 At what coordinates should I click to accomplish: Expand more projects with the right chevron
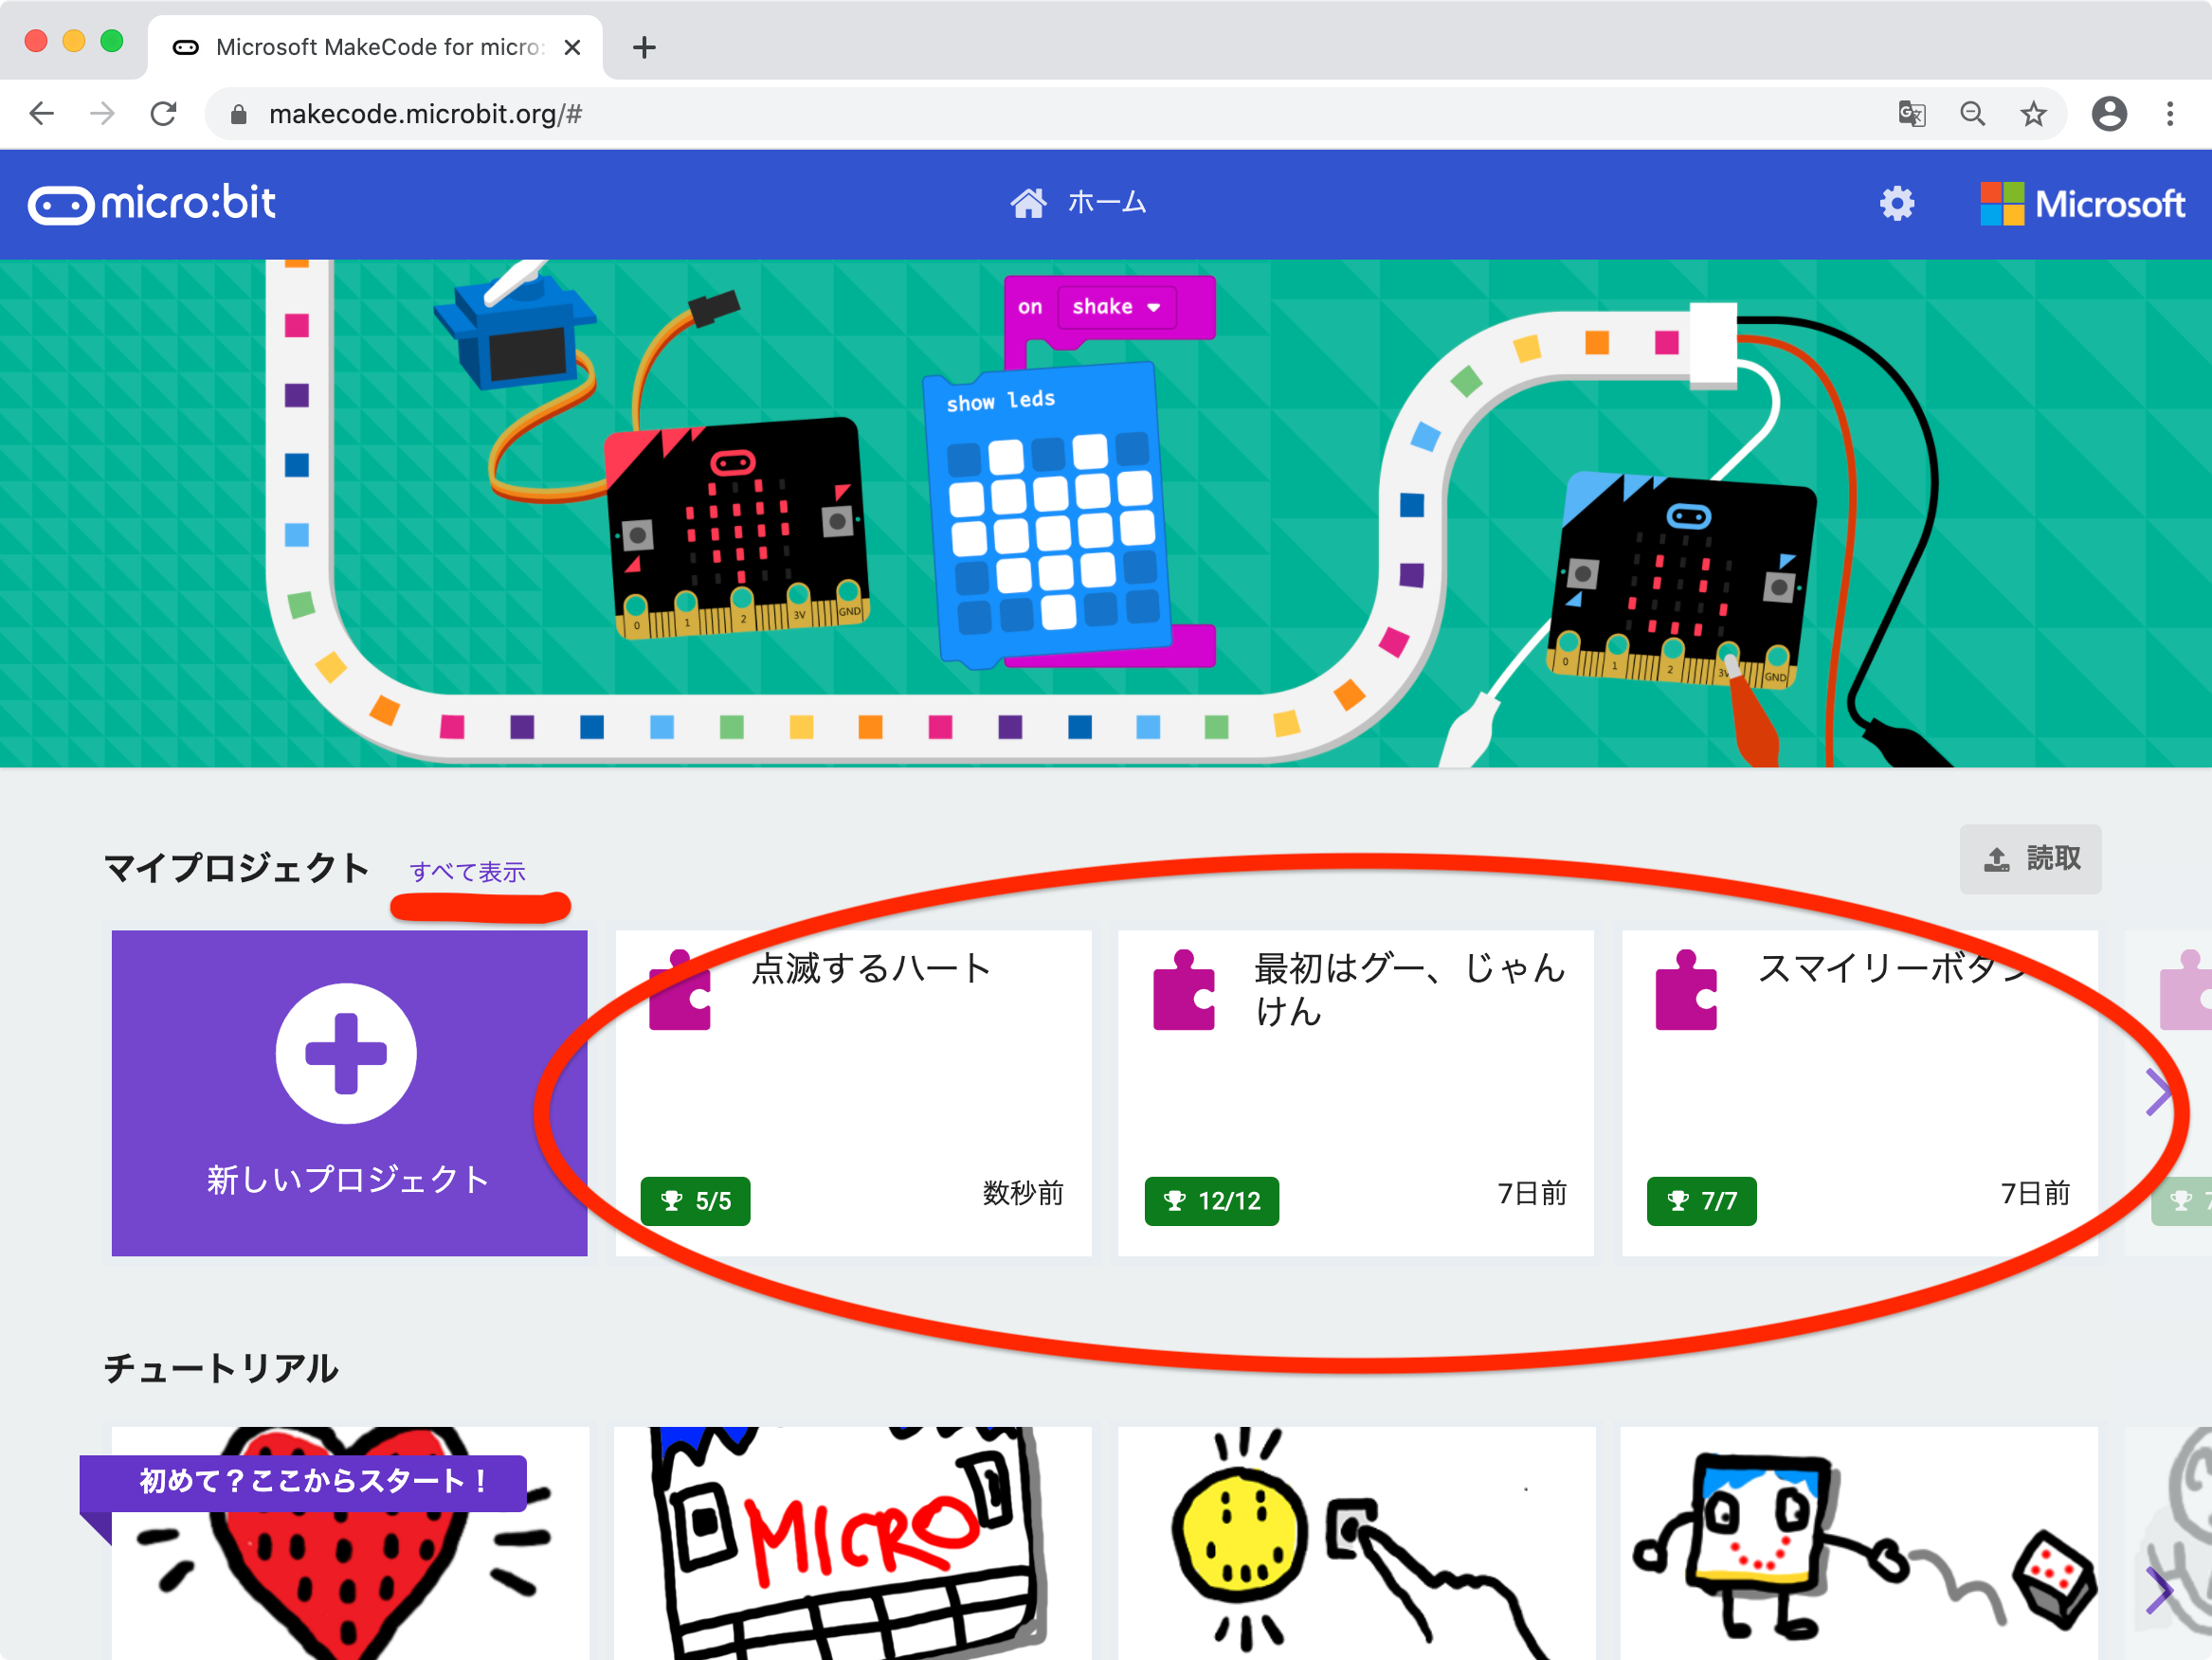coord(2157,1092)
